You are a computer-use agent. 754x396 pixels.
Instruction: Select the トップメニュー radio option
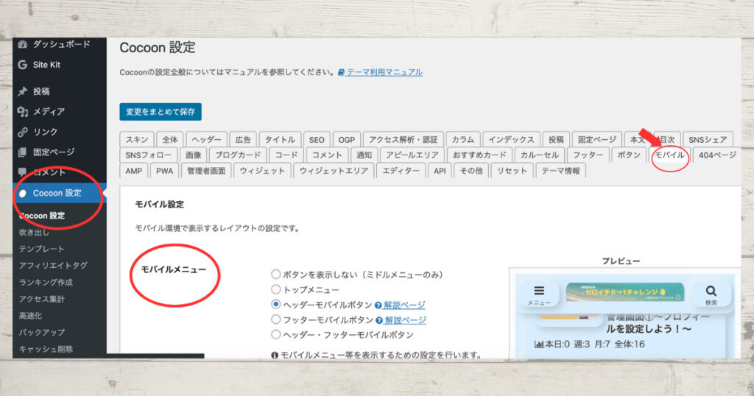(x=275, y=289)
